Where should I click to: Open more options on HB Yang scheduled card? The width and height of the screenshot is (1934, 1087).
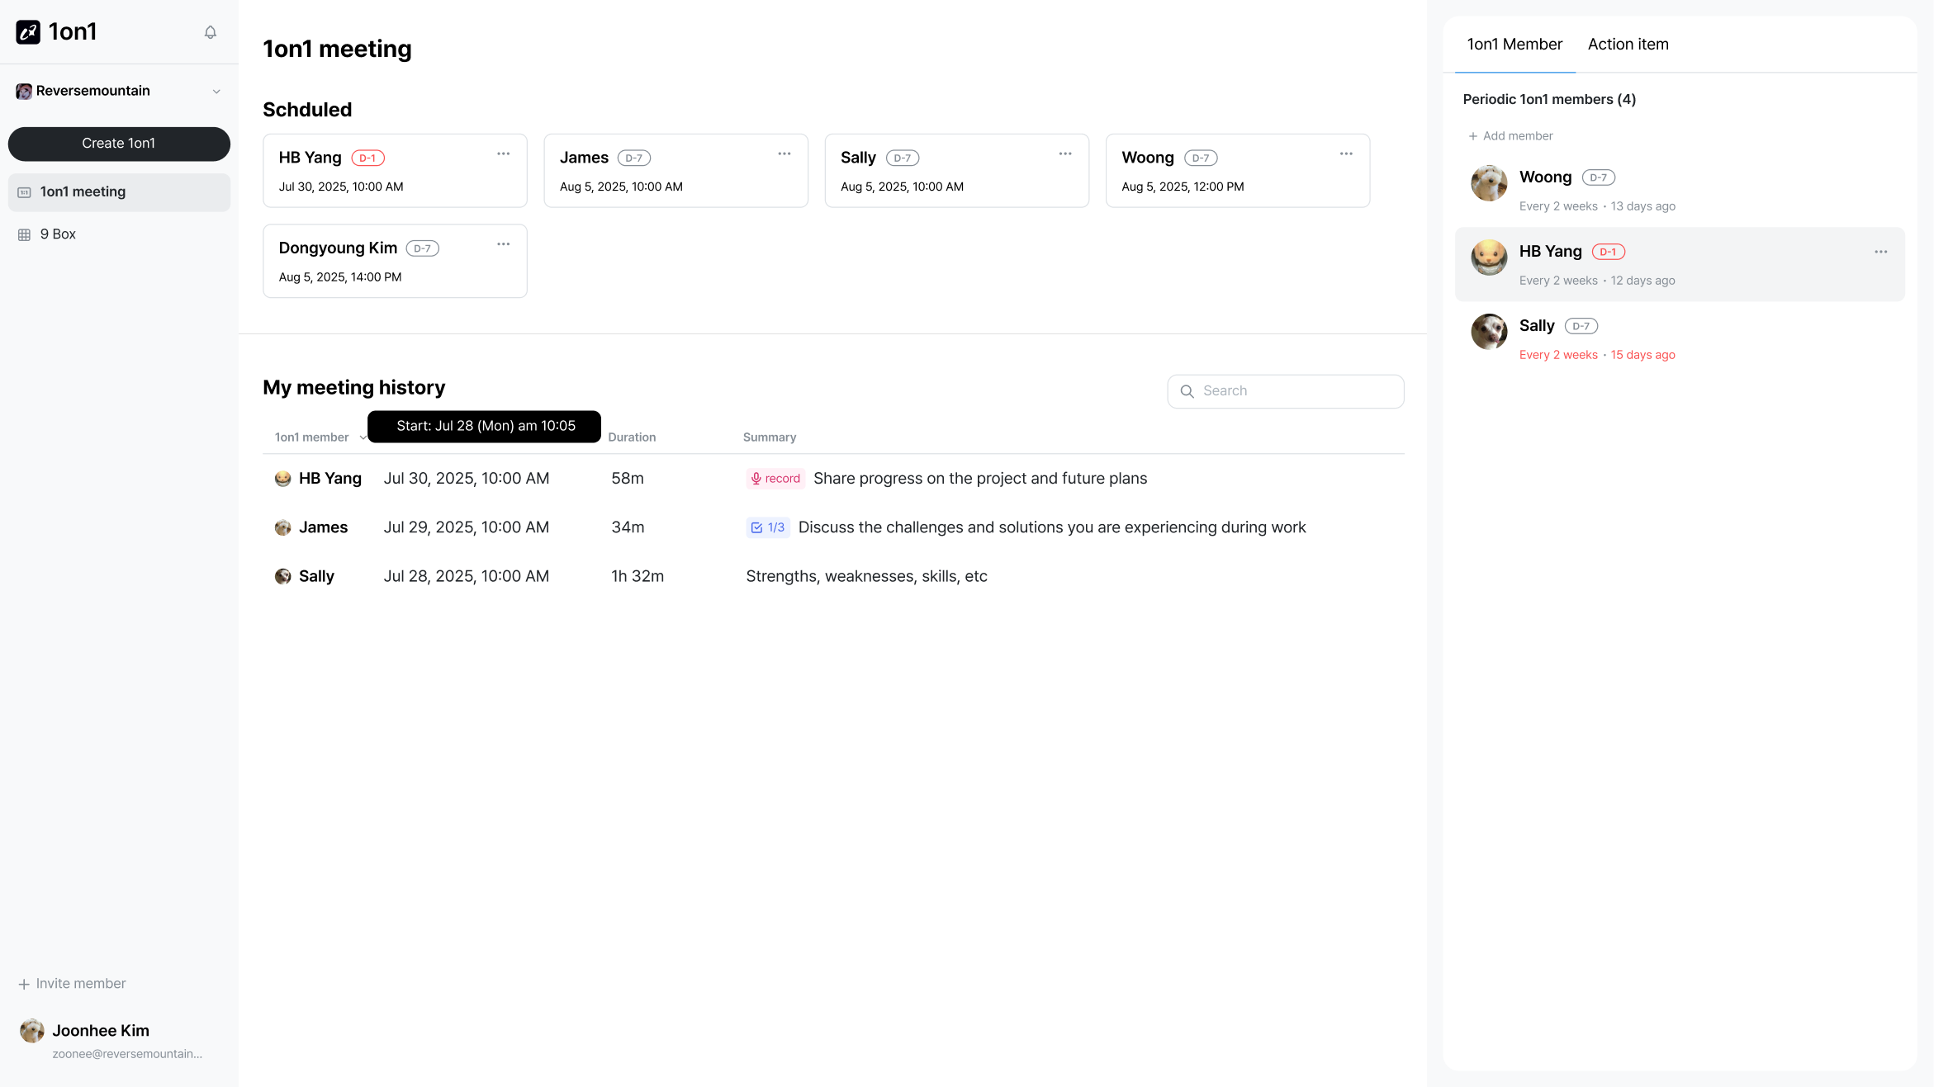tap(503, 154)
